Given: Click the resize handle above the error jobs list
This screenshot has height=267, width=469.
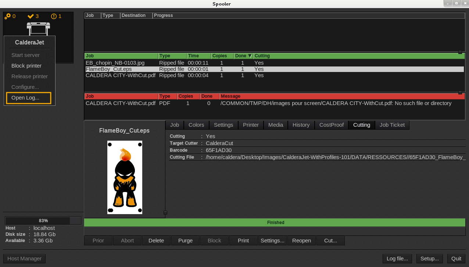Looking at the screenshot, I should 460,93.
